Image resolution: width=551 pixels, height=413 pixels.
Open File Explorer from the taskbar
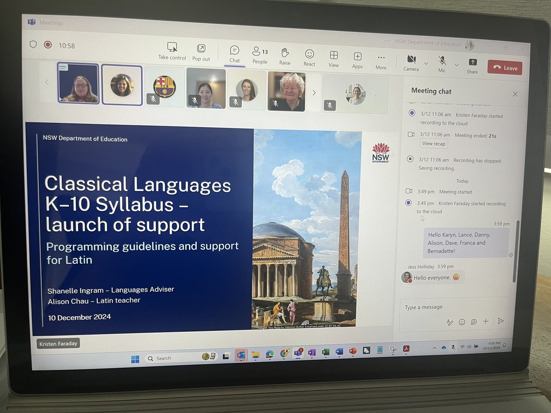coord(255,354)
